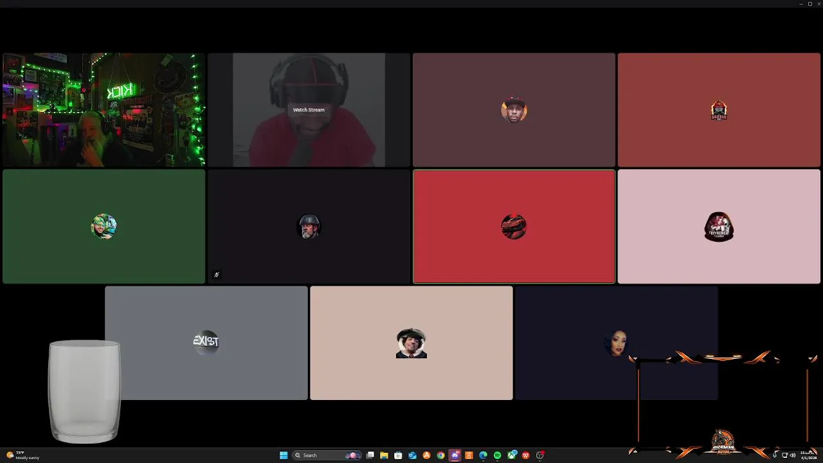Click the helmeted bearded avatar in the black tile

[309, 226]
